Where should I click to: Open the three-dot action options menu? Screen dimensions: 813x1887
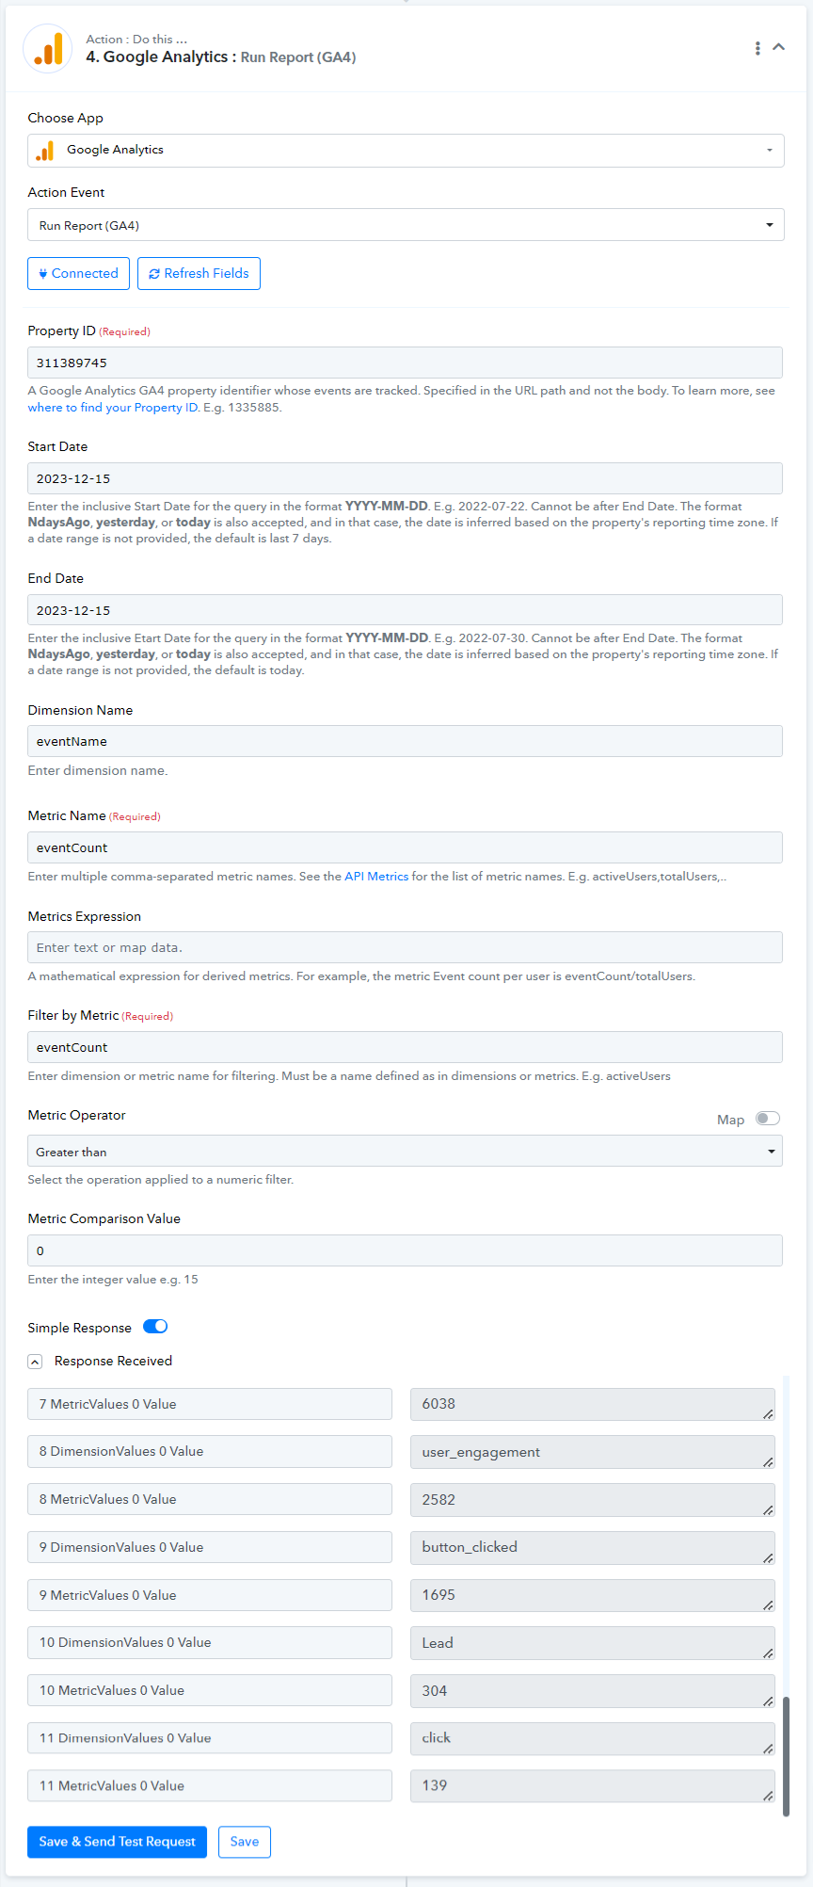[757, 48]
